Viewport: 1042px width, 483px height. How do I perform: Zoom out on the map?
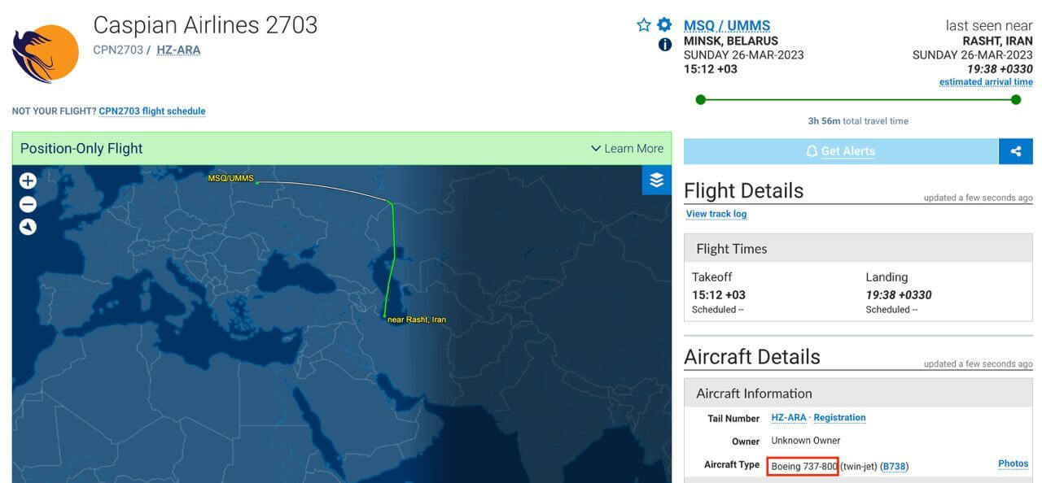28,204
